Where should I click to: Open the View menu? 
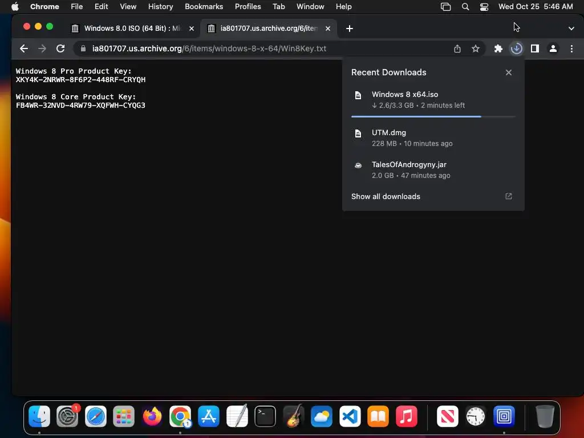coord(128,6)
